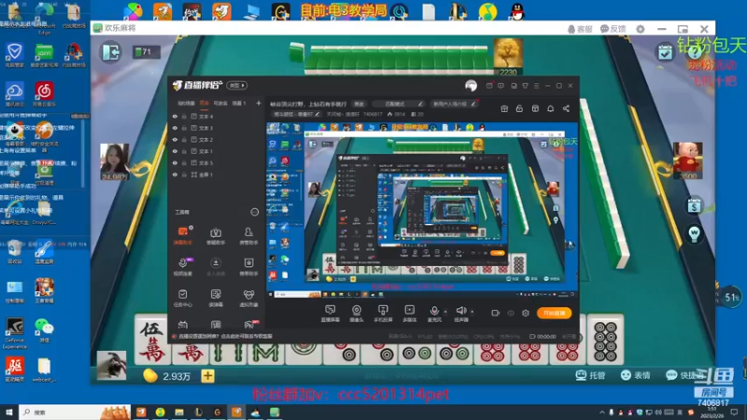Image resolution: width=747 pixels, height=420 pixels.
Task: Click the orange start streaming button
Action: pyautogui.click(x=554, y=313)
